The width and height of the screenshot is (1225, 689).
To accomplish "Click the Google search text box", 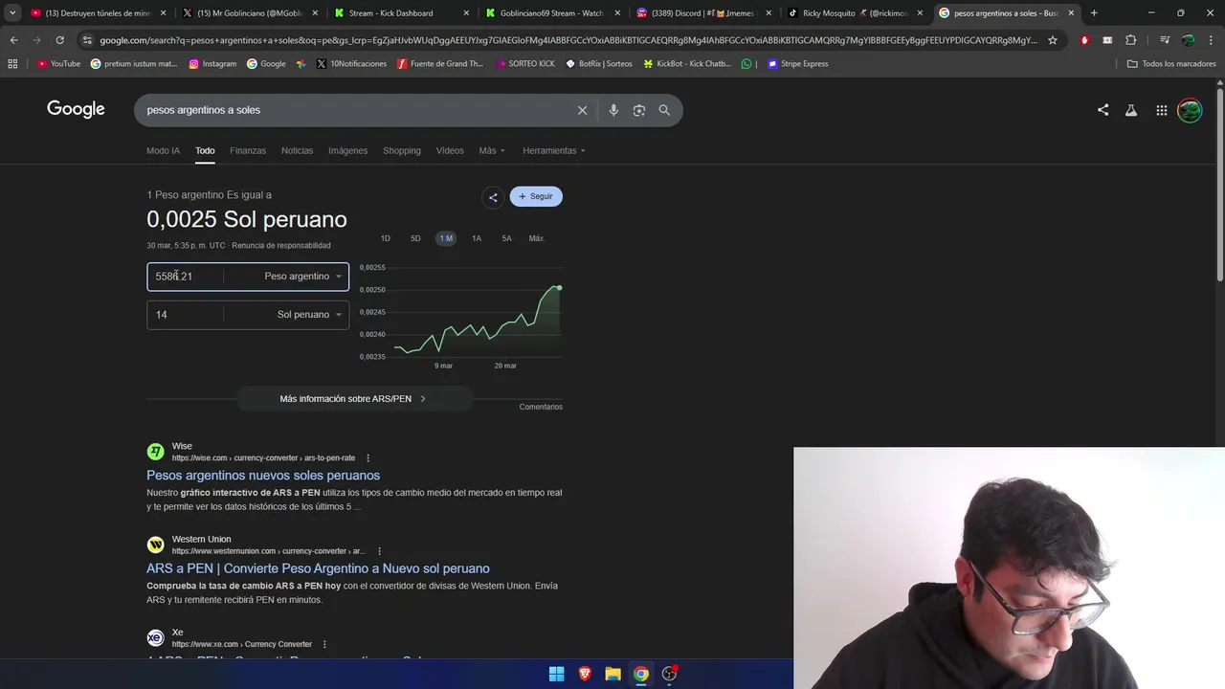I will click(359, 110).
